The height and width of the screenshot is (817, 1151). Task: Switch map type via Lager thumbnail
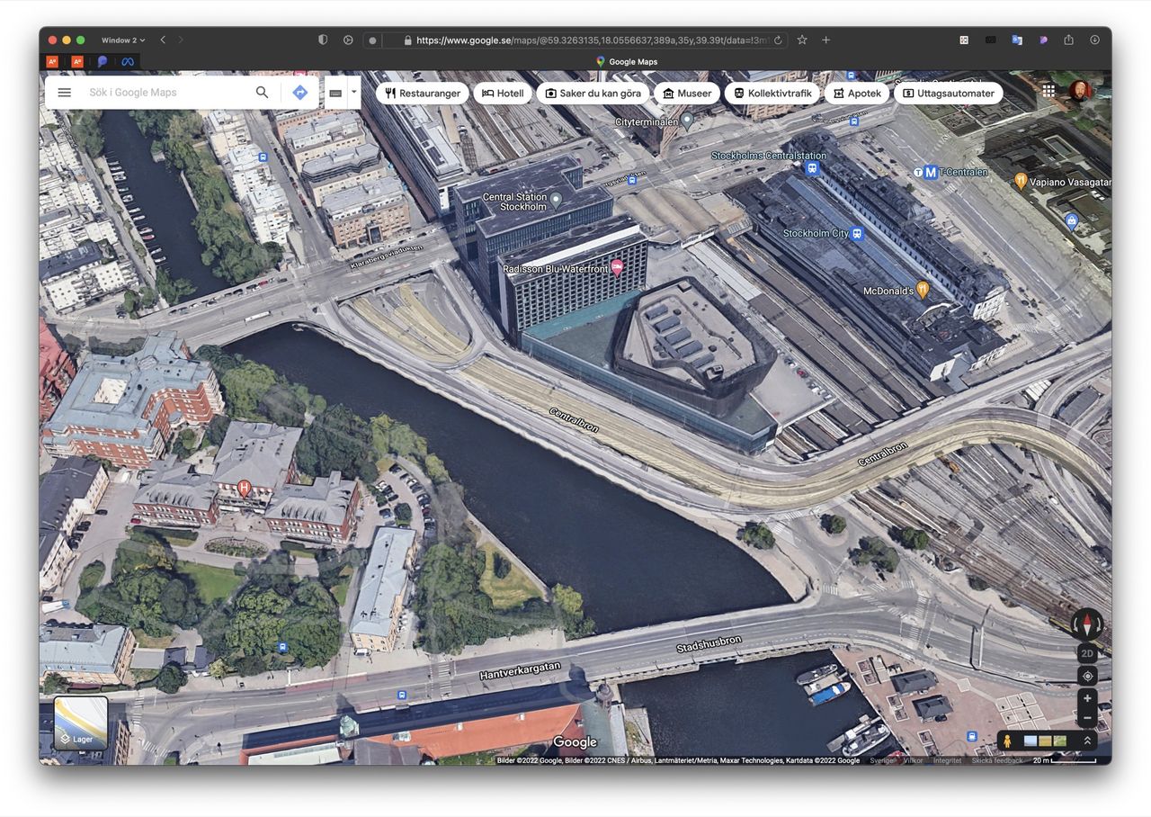pyautogui.click(x=81, y=723)
